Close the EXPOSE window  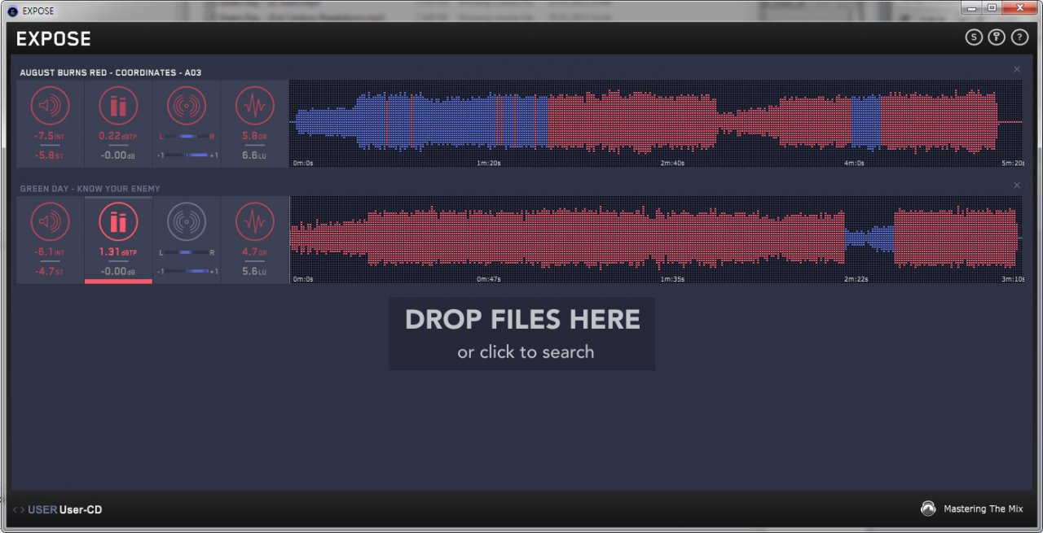tap(1020, 8)
